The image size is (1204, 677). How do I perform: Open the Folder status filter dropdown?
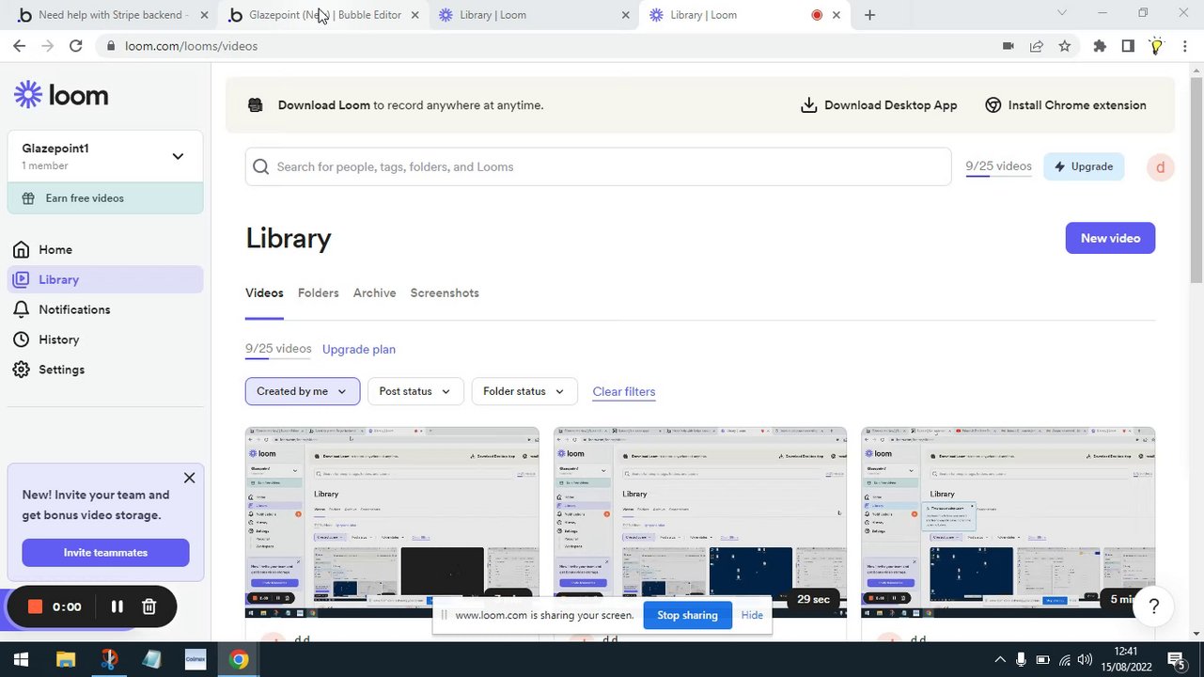524,391
